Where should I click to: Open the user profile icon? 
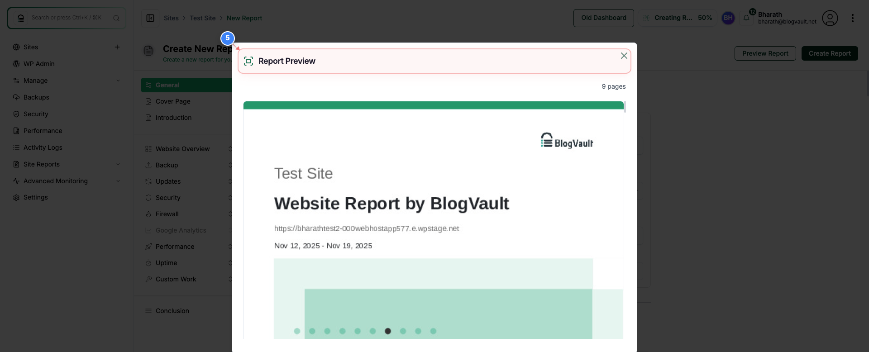coord(830,18)
